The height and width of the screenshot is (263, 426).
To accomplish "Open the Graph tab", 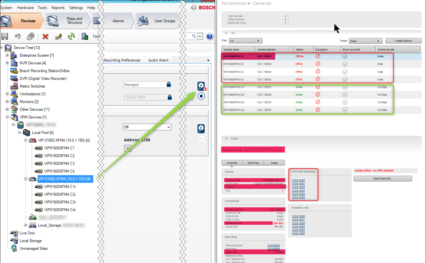I will [x=274, y=163].
